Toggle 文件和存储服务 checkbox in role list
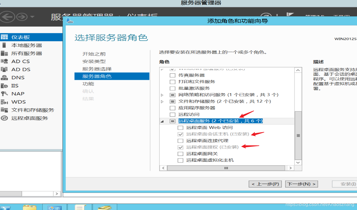 [172, 101]
